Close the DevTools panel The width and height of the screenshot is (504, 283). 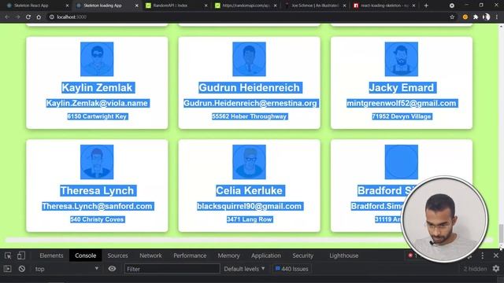point(496,255)
